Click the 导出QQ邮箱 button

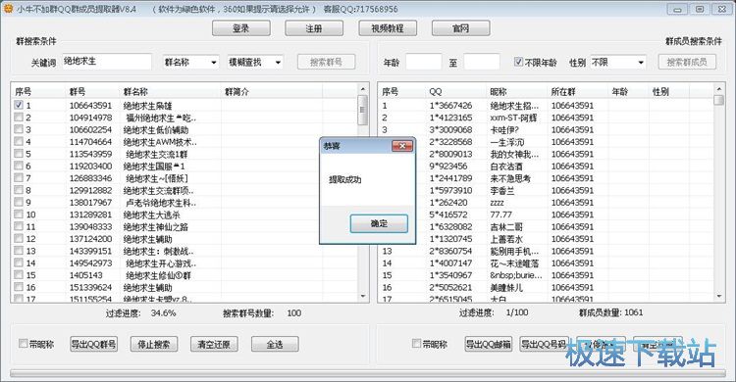coord(488,344)
